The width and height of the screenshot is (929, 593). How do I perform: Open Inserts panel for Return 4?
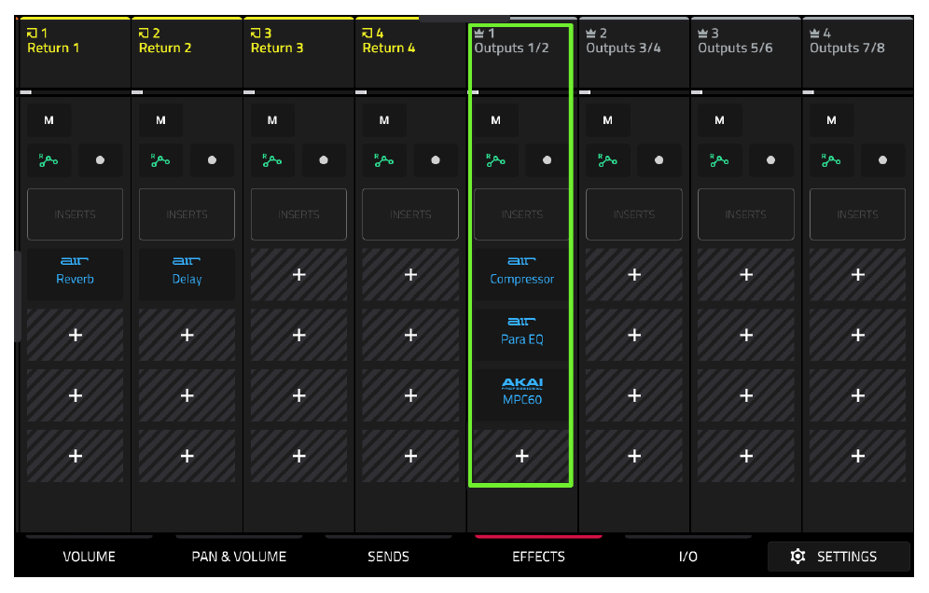[x=410, y=214]
